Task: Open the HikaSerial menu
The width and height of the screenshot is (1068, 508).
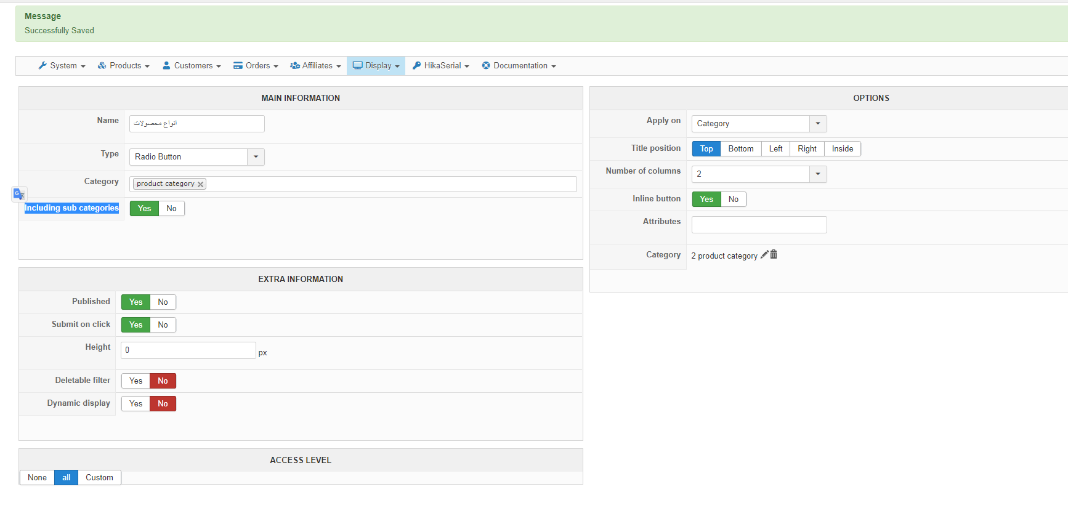Action: [440, 65]
